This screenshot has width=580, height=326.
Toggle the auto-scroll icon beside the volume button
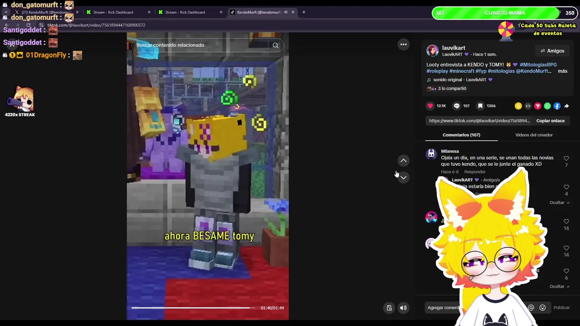[x=389, y=308]
